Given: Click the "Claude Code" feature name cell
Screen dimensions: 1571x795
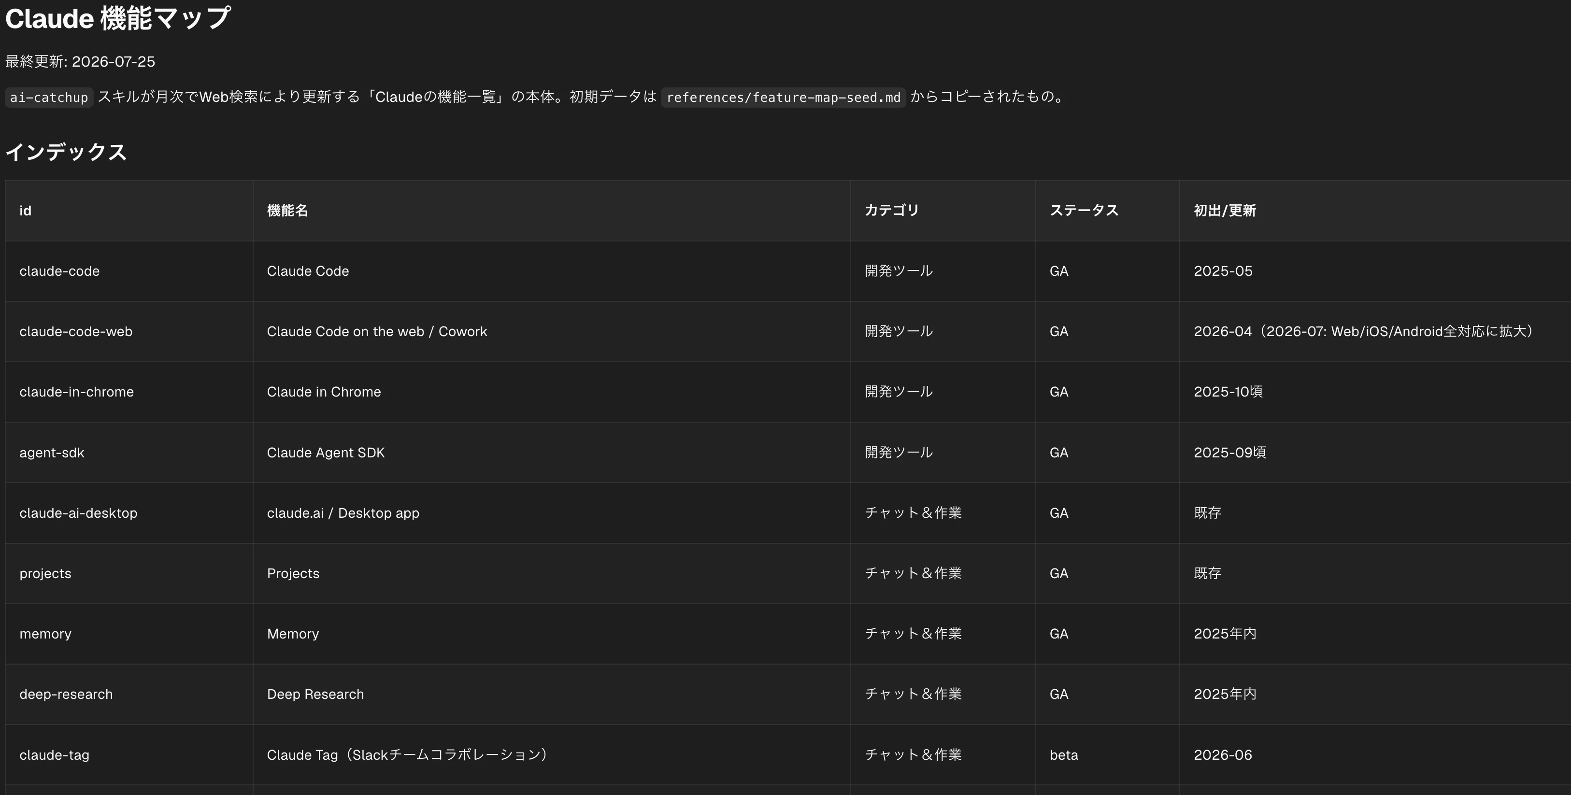Looking at the screenshot, I should pos(308,270).
